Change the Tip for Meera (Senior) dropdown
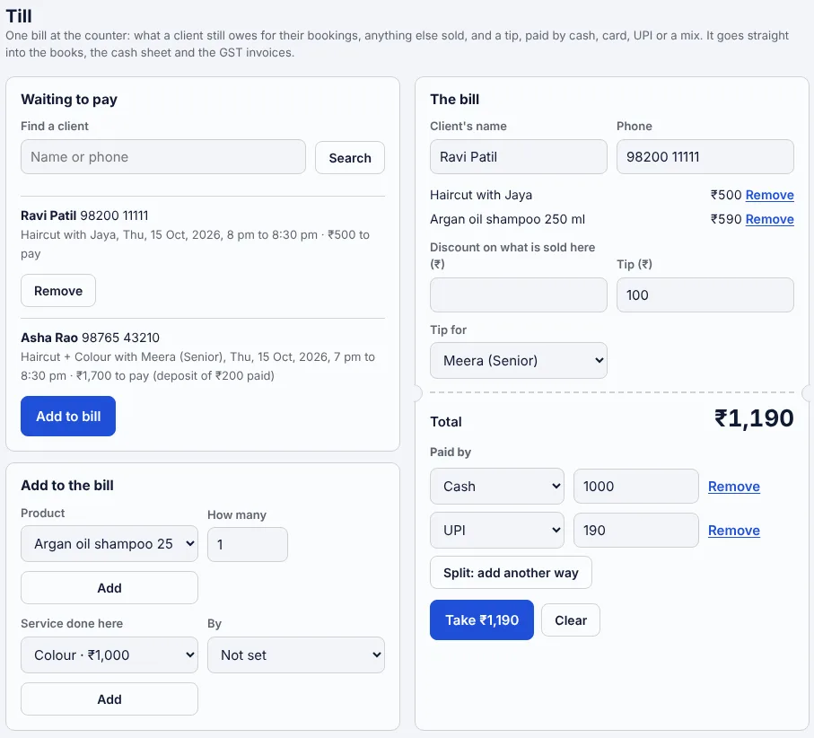This screenshot has width=814, height=738. coord(518,360)
